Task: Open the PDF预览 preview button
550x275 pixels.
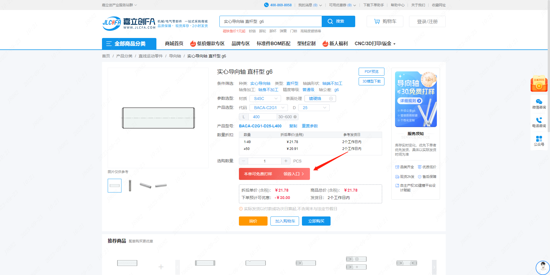Action: [x=371, y=72]
